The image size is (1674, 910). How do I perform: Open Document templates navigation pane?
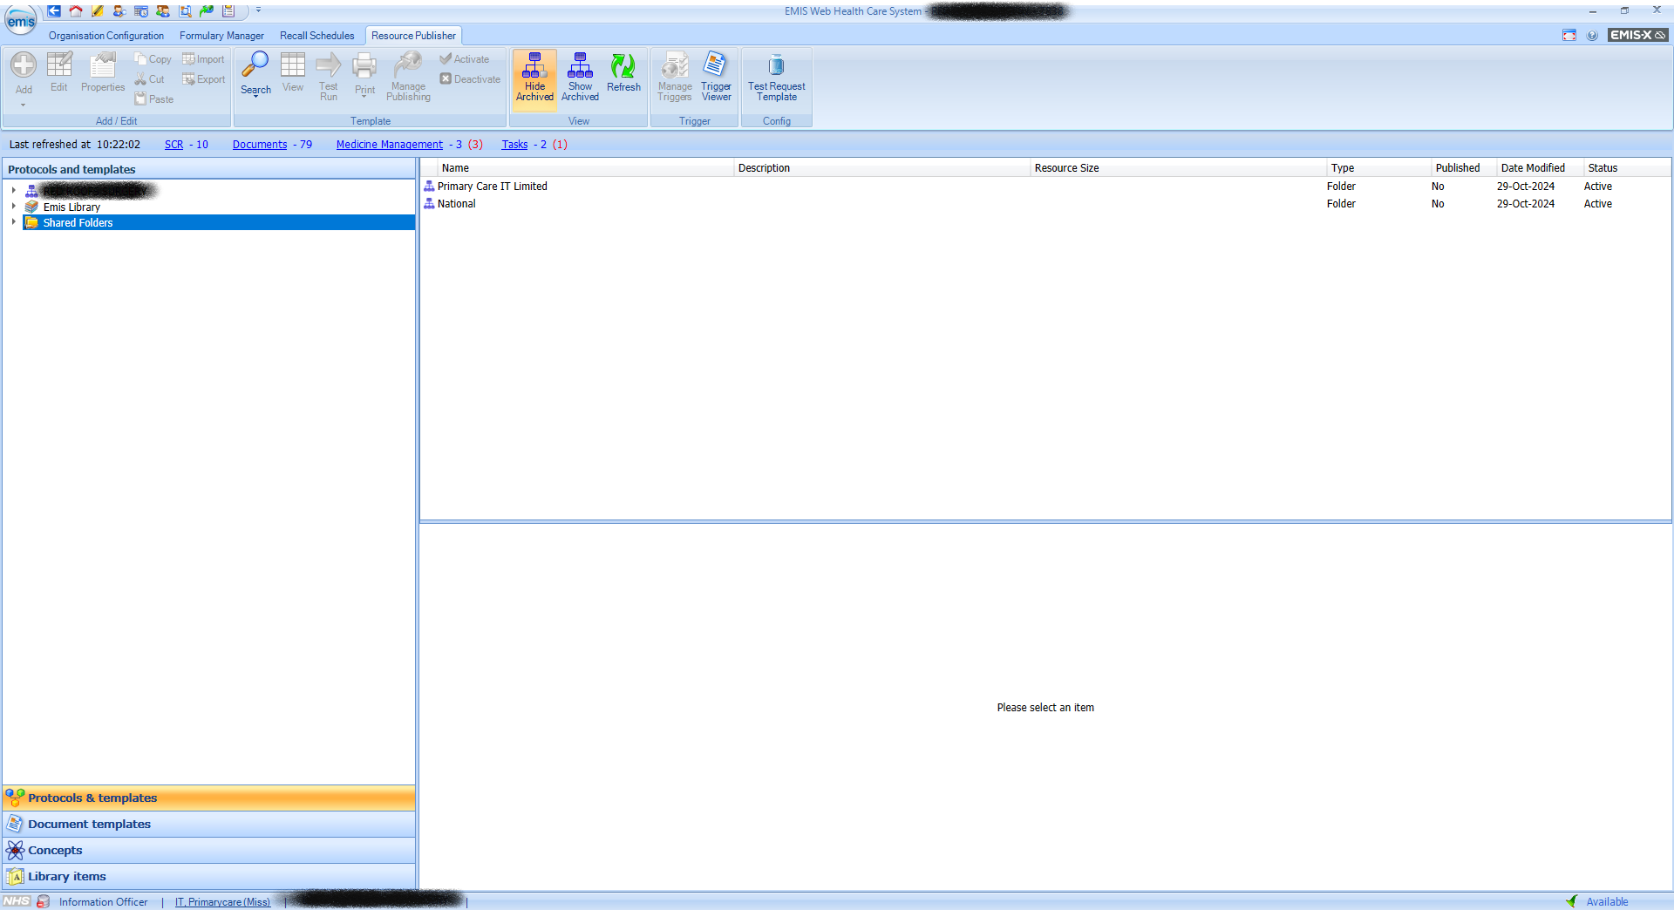tap(209, 825)
